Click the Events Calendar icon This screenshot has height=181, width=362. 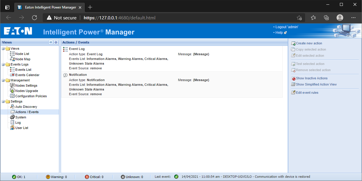12,75
